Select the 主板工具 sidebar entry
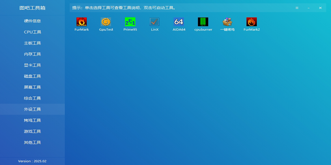This screenshot has width=331, height=165. [x=32, y=43]
